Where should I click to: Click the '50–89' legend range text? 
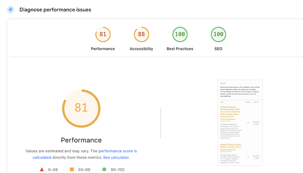click(84, 170)
